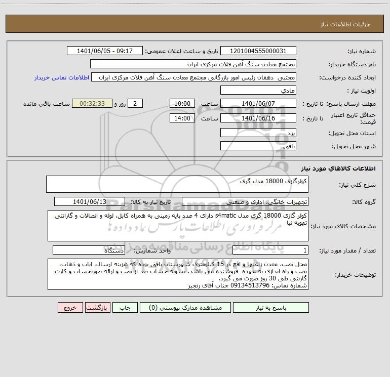Click the چاپ print button
The image size is (390, 377).
click(x=125, y=308)
